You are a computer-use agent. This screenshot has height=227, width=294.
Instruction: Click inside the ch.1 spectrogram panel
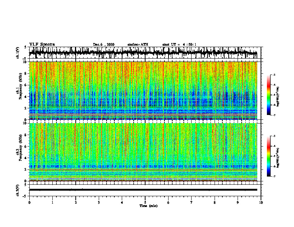[x=143, y=91]
